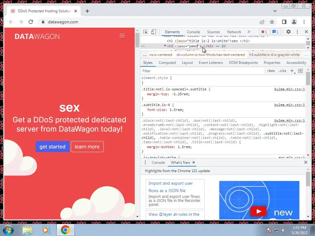Open the Accessibility tab
The height and width of the screenshot is (236, 315).
click(296, 63)
